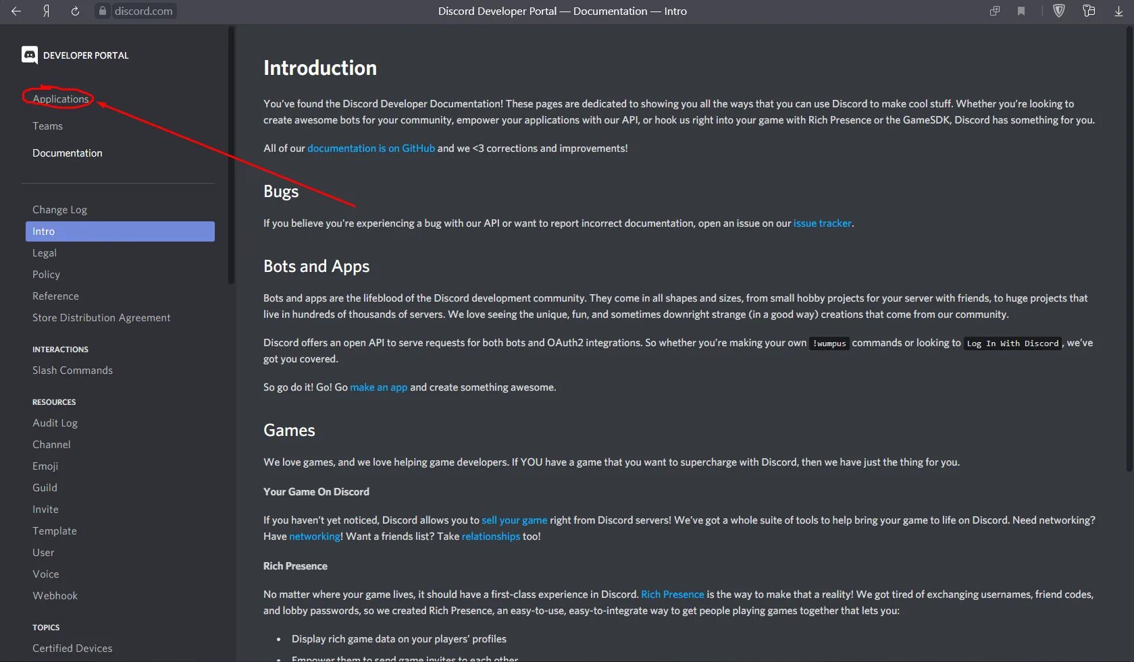Image resolution: width=1134 pixels, height=662 pixels.
Task: Open the Channel resource page
Action: pyautogui.click(x=51, y=445)
